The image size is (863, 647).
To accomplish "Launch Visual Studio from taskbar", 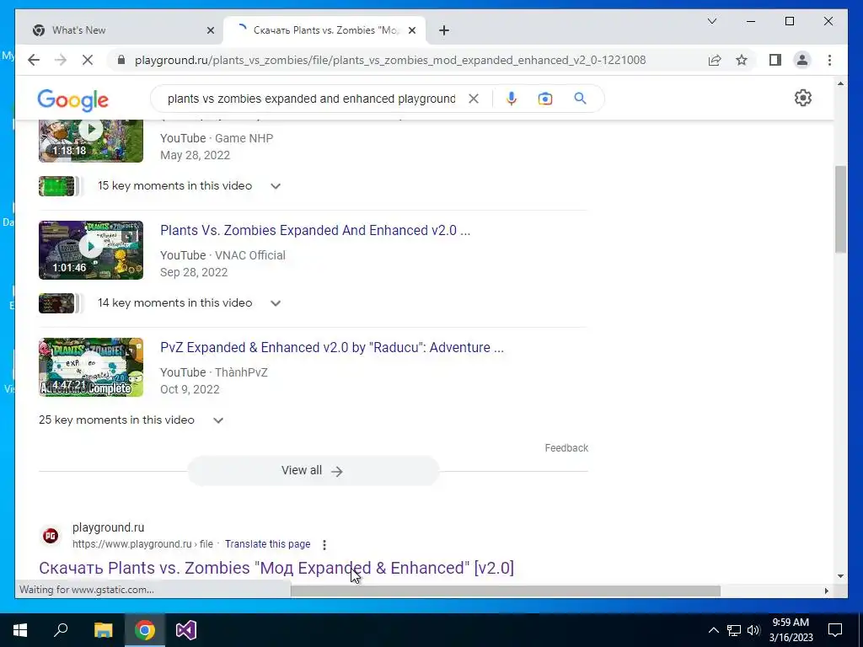I will [x=186, y=630].
